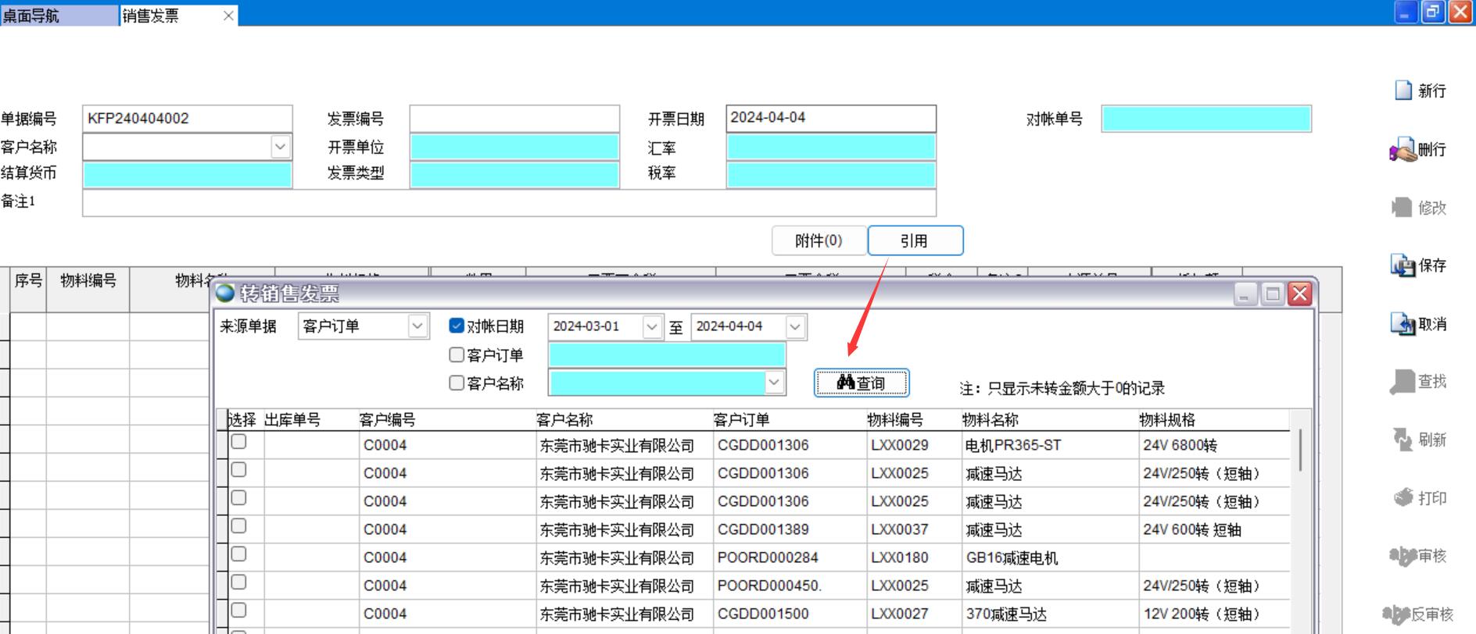Click the 查找 (find) icon

(1403, 382)
